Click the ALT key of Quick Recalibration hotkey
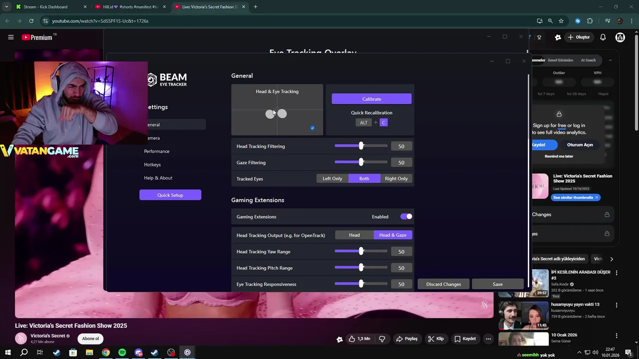Screen dimensions: 639x359 (363, 123)
